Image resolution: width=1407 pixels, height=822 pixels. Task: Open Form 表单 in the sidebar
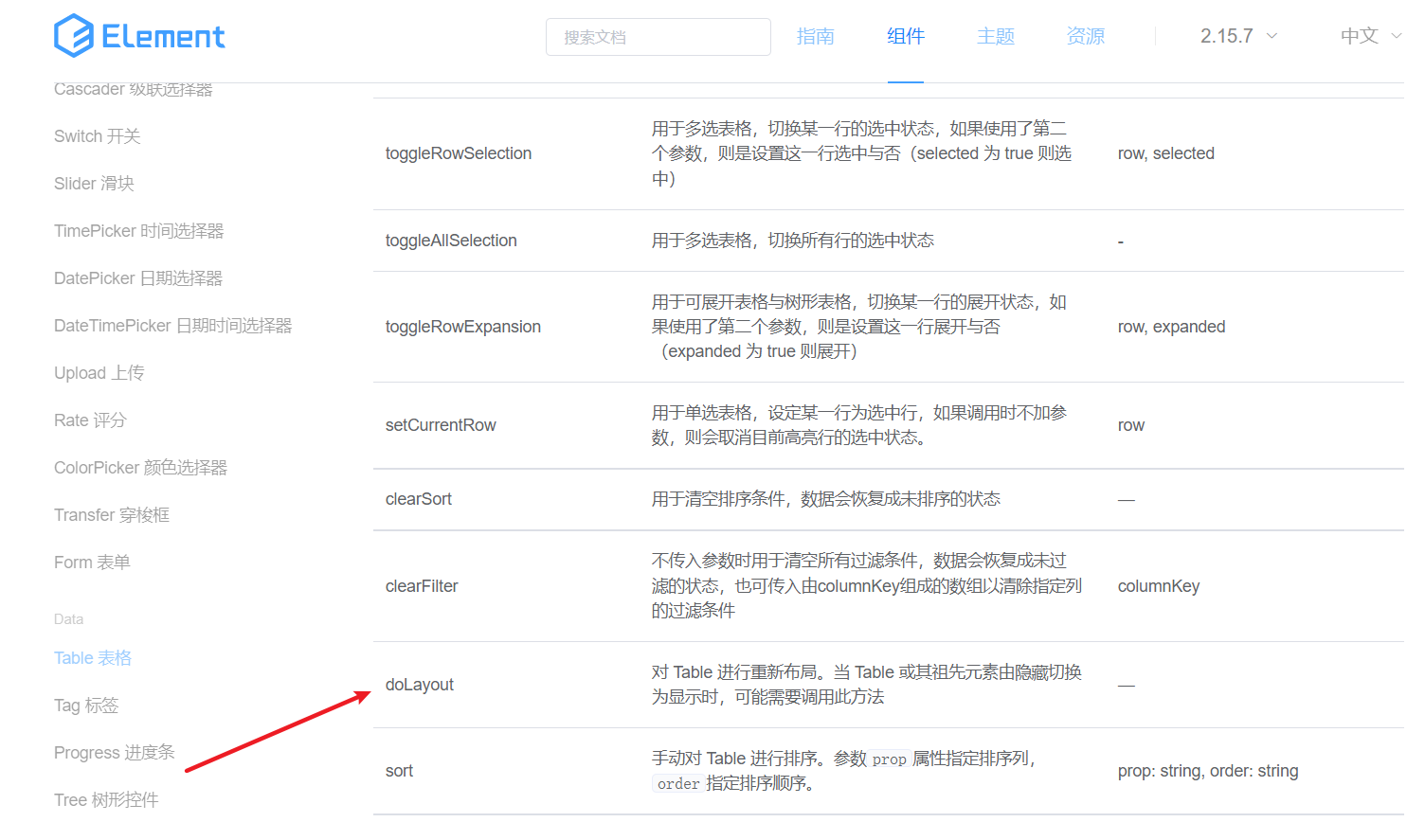pyautogui.click(x=92, y=563)
